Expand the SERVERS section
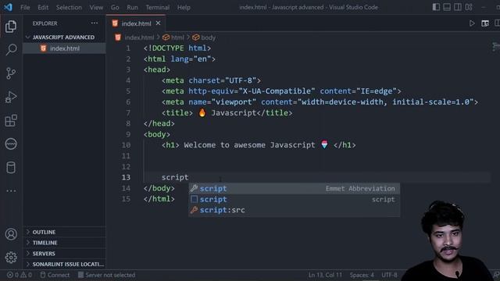This screenshot has width=500, height=281. [x=64, y=254]
